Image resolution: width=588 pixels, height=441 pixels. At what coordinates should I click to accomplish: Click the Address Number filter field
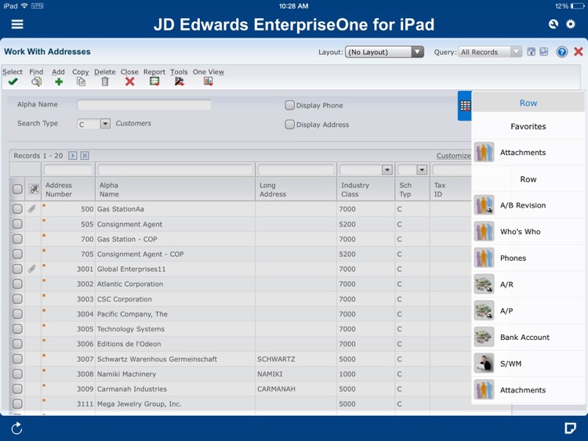[x=68, y=170]
